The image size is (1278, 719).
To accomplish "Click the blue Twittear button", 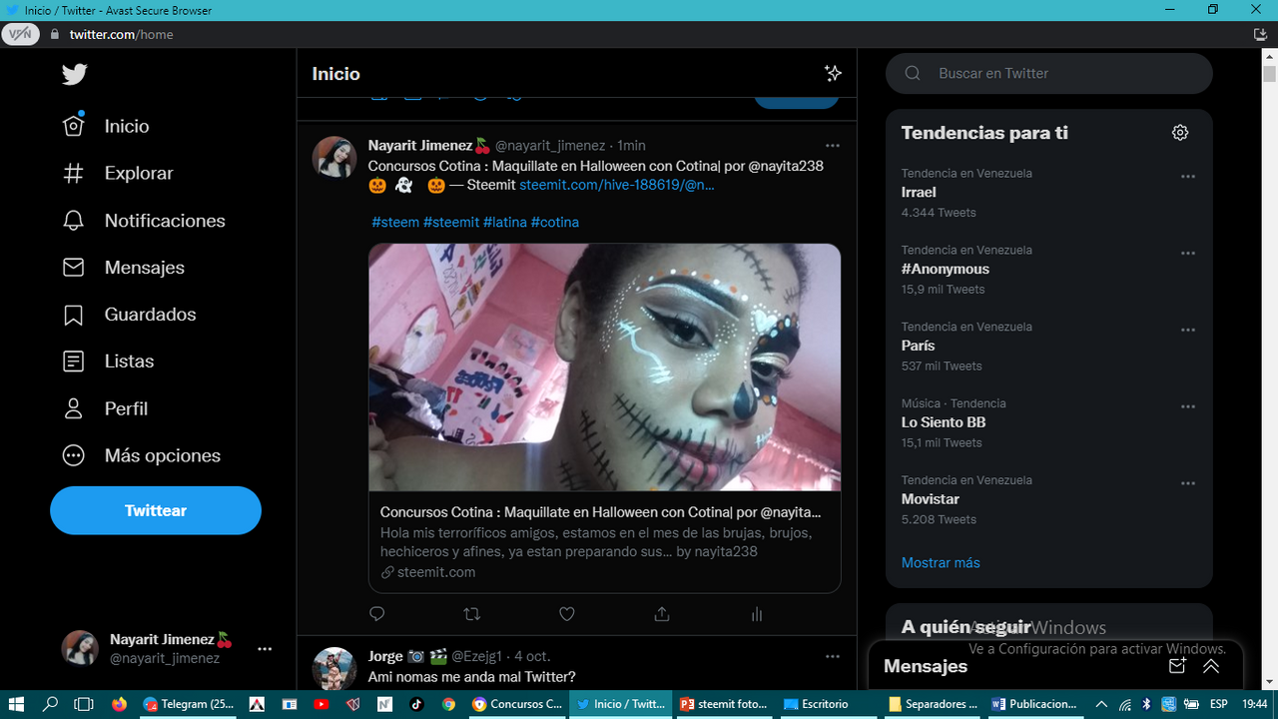I will coord(156,510).
